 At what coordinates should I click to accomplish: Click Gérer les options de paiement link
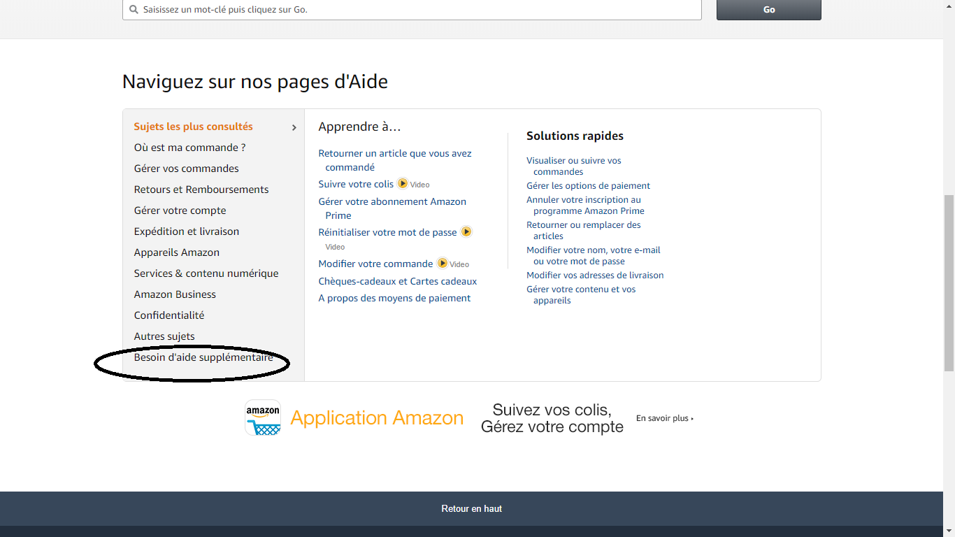[x=588, y=186]
